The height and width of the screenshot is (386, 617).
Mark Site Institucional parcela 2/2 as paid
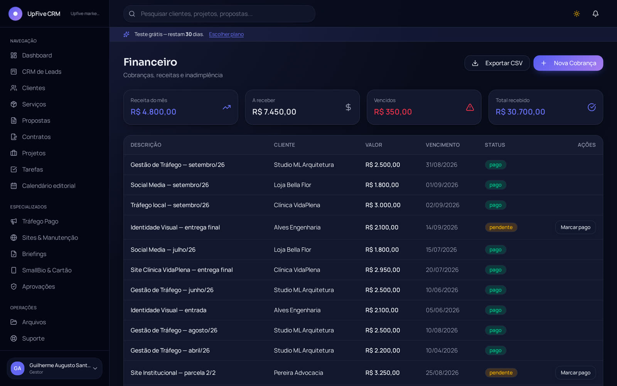tap(575, 372)
